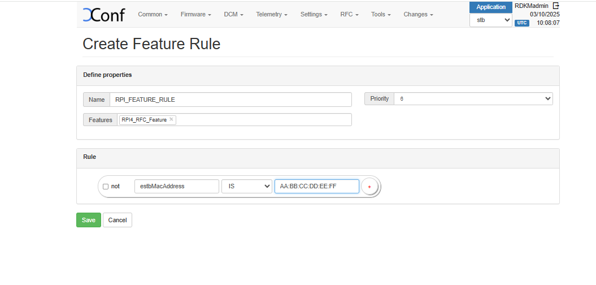This screenshot has height=285, width=596.
Task: Click the estbMacAddress key field
Action: [176, 186]
